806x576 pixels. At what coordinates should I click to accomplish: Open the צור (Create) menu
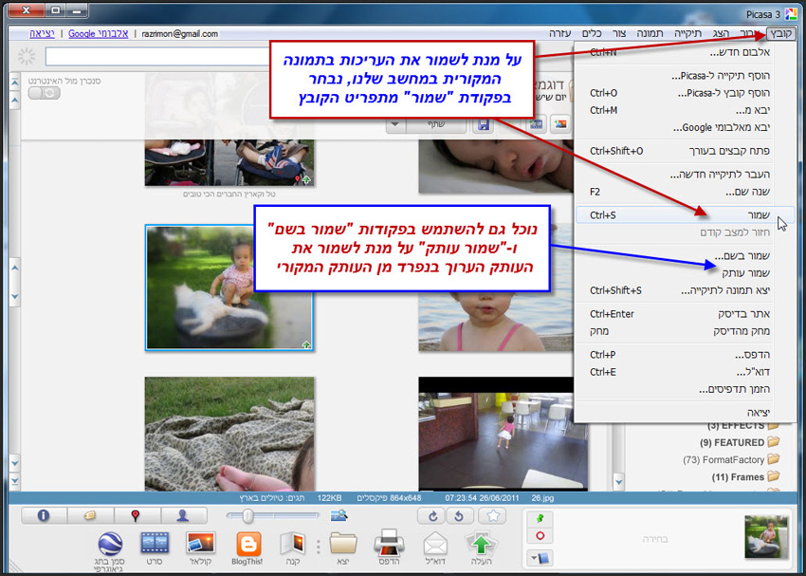[x=619, y=33]
